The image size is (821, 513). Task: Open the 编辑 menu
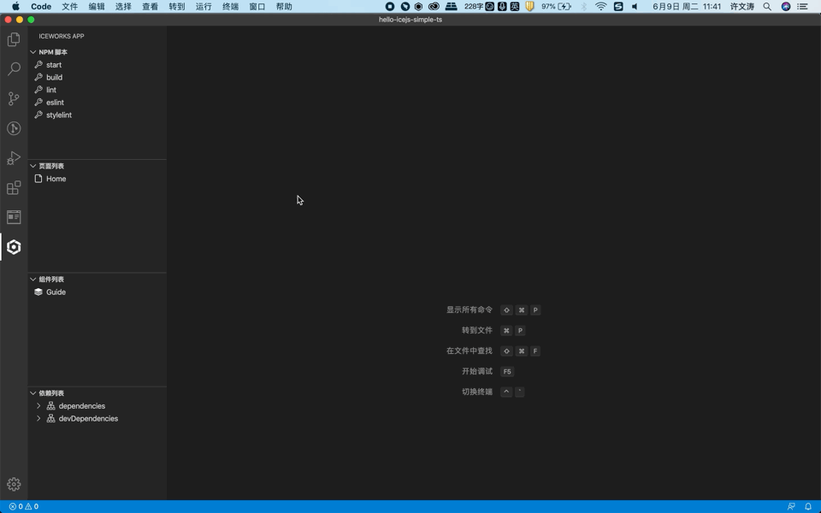[x=97, y=6]
